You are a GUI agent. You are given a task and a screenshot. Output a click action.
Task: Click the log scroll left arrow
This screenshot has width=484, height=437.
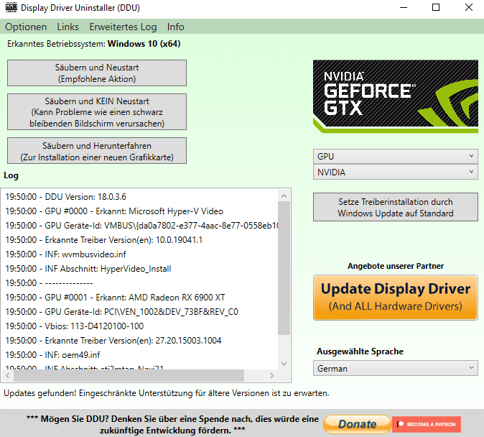coord(8,375)
